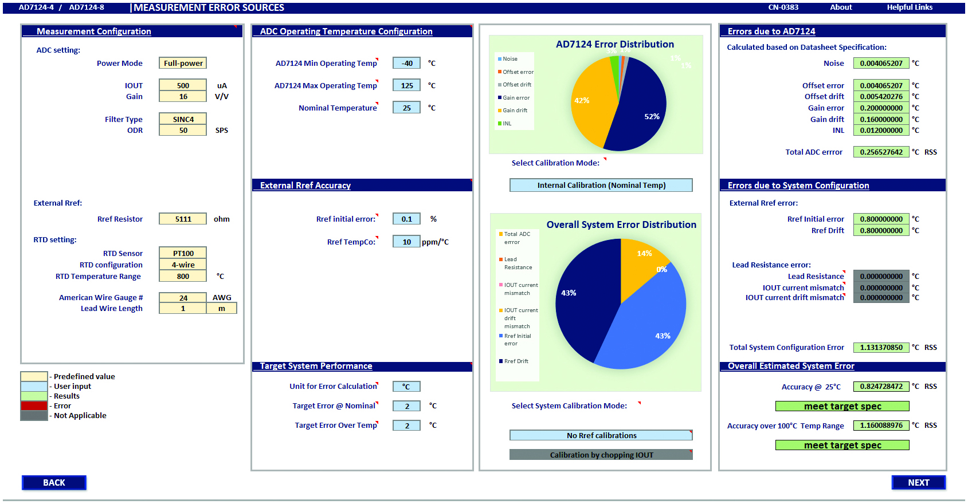Screen dimensions: 968x504
Task: Click the Not Applicable legend color swatch
Action: coord(34,415)
